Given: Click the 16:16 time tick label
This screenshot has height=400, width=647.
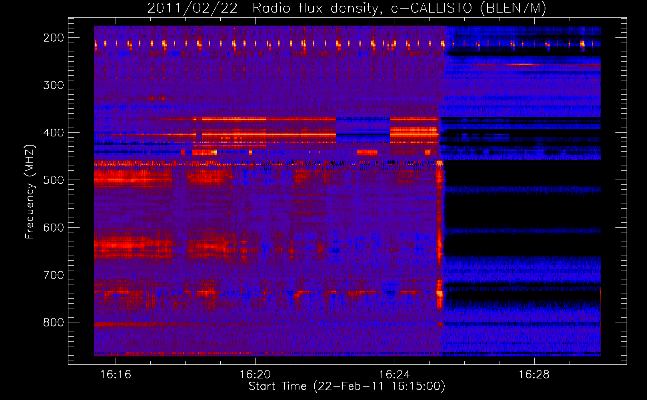Looking at the screenshot, I should [x=116, y=375].
